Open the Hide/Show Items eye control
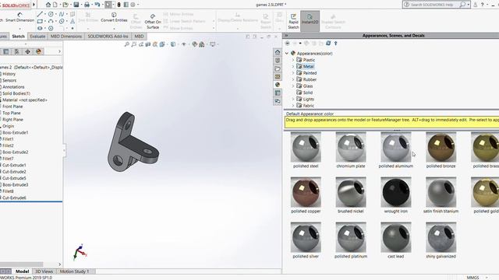Screen dimensions: 499x280 coord(184,44)
